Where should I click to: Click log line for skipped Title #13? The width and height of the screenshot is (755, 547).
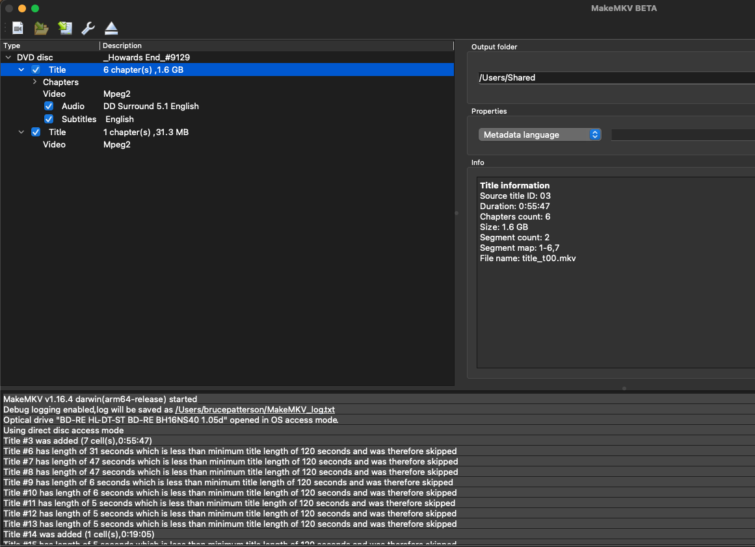pos(230,524)
